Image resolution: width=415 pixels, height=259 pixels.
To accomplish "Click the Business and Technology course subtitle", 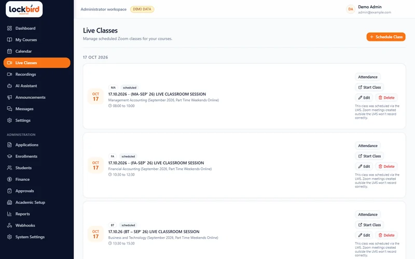I will (163, 238).
